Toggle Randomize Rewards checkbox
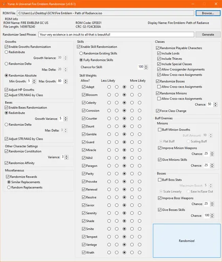Viewport: 222px width, 262px height. click(8, 177)
